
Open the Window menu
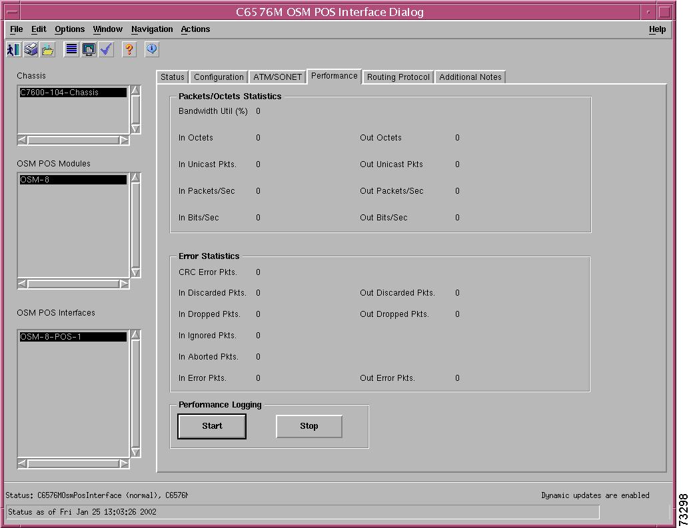107,29
